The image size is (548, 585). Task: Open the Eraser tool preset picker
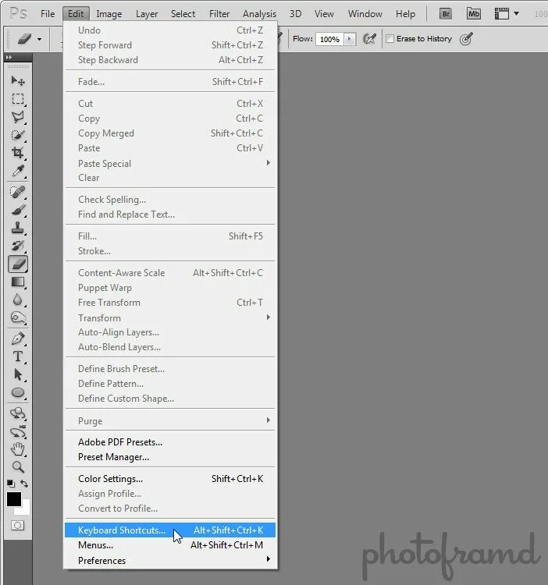pos(39,39)
